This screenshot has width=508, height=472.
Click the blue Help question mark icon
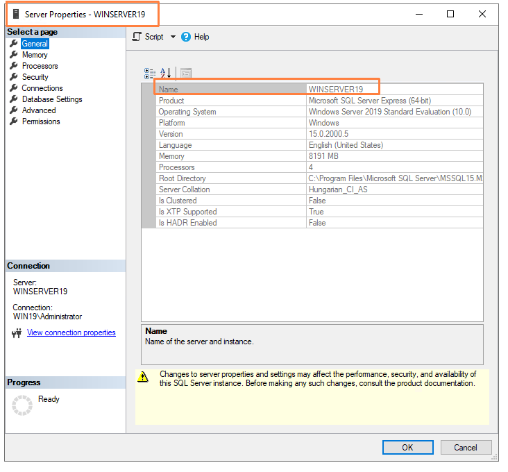click(x=186, y=37)
